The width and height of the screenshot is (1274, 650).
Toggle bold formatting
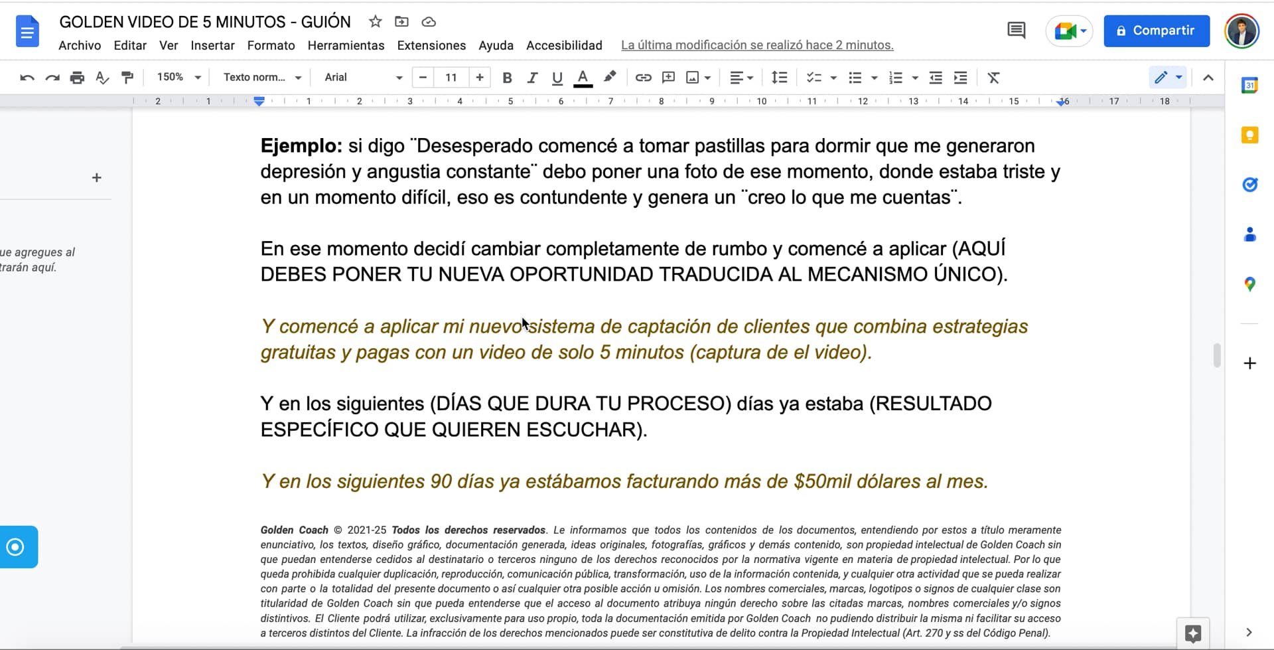coord(507,77)
